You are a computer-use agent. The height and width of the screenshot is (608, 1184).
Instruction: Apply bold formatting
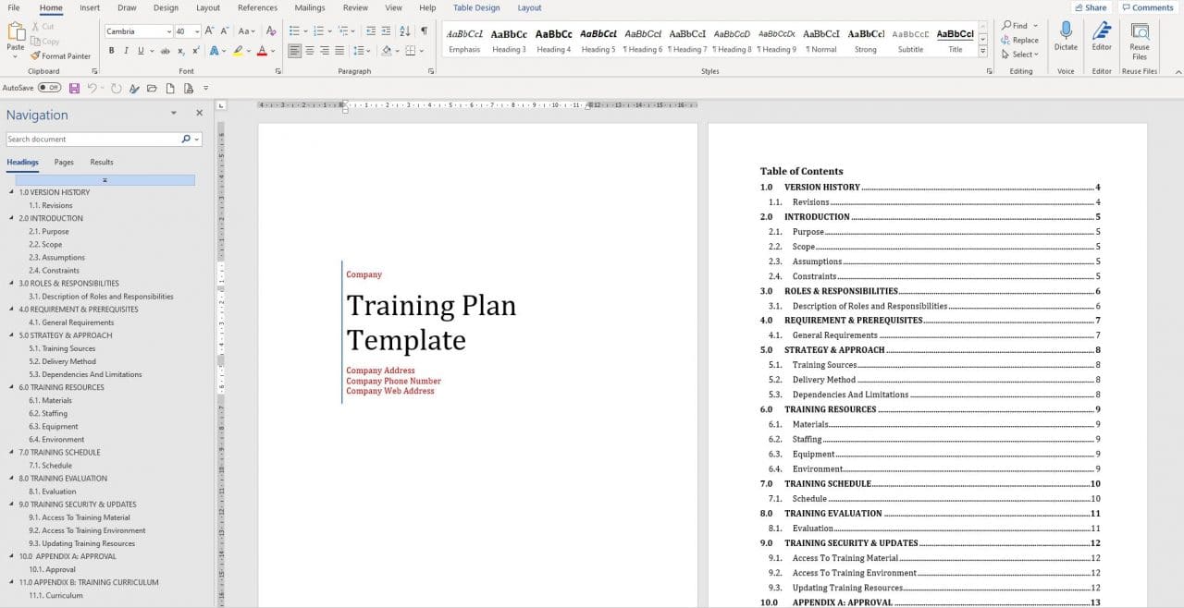111,50
